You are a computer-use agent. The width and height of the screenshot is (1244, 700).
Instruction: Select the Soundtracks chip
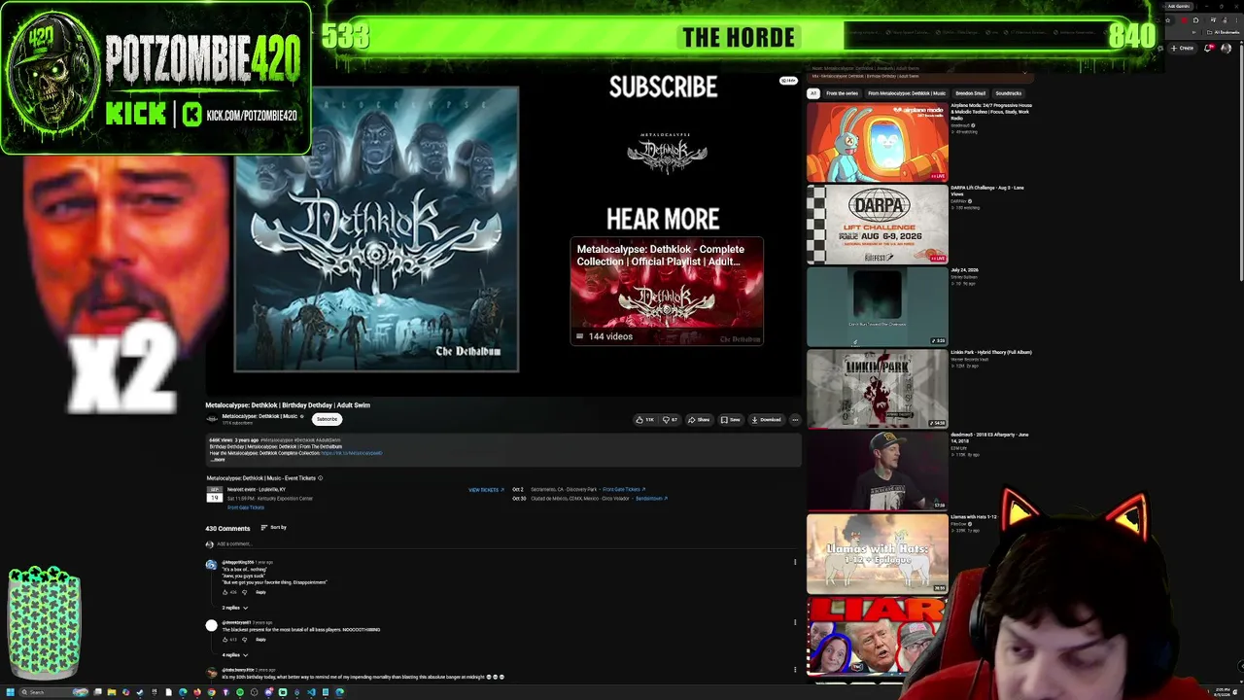1008,93
